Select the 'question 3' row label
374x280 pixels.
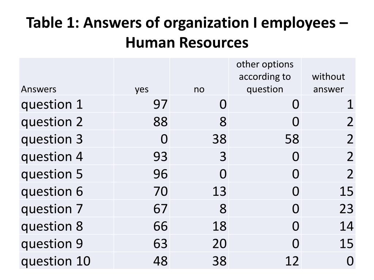coord(52,139)
